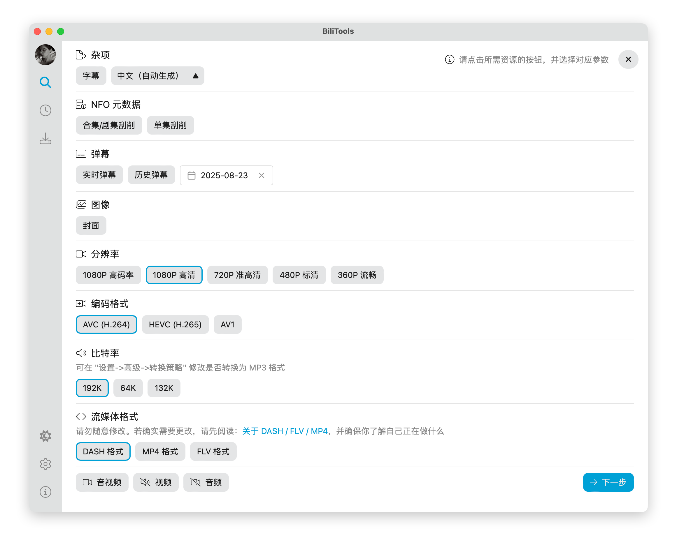Click the 杂项 section icon
This screenshot has height=547, width=677.
tap(81, 55)
